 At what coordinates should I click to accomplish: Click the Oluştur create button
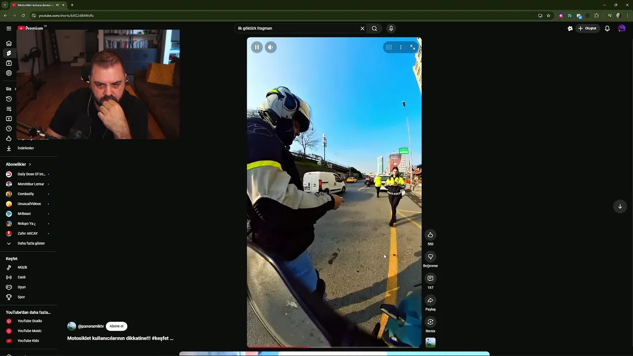[588, 28]
